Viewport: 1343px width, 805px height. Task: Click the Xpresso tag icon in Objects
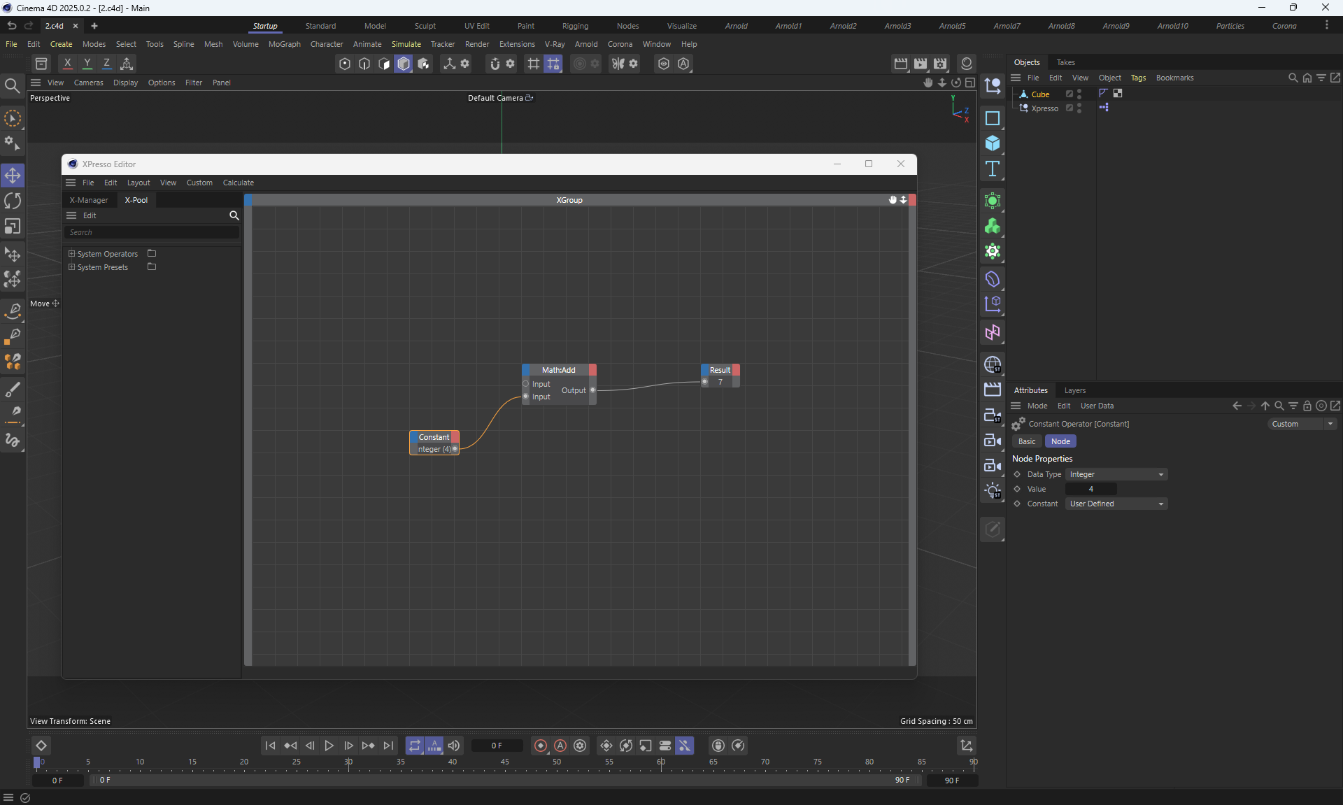coord(1104,108)
